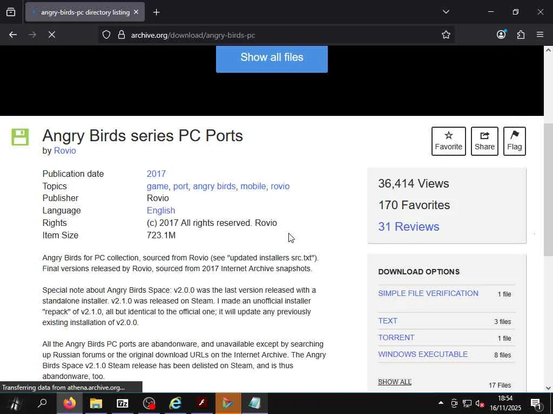The image size is (553, 414).
Task: Click the scrollbar up arrow
Action: (x=548, y=50)
